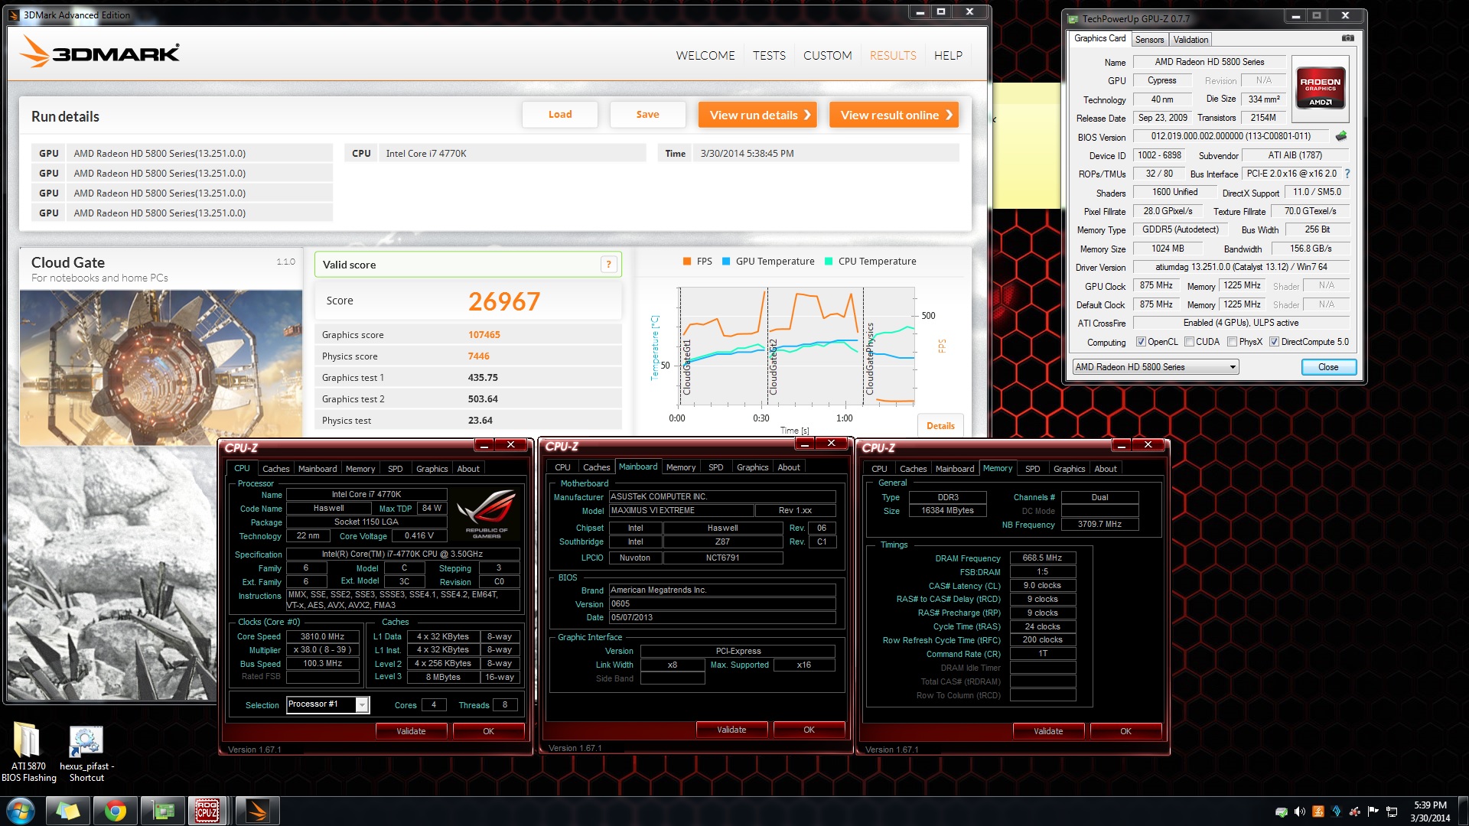Click the orange FPS legend swatch
The image size is (1469, 826).
tap(686, 262)
